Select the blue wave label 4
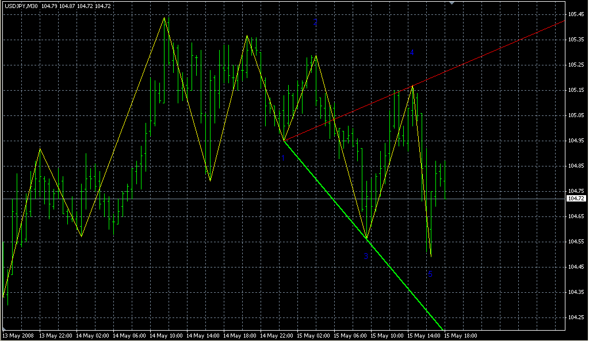 coord(412,53)
